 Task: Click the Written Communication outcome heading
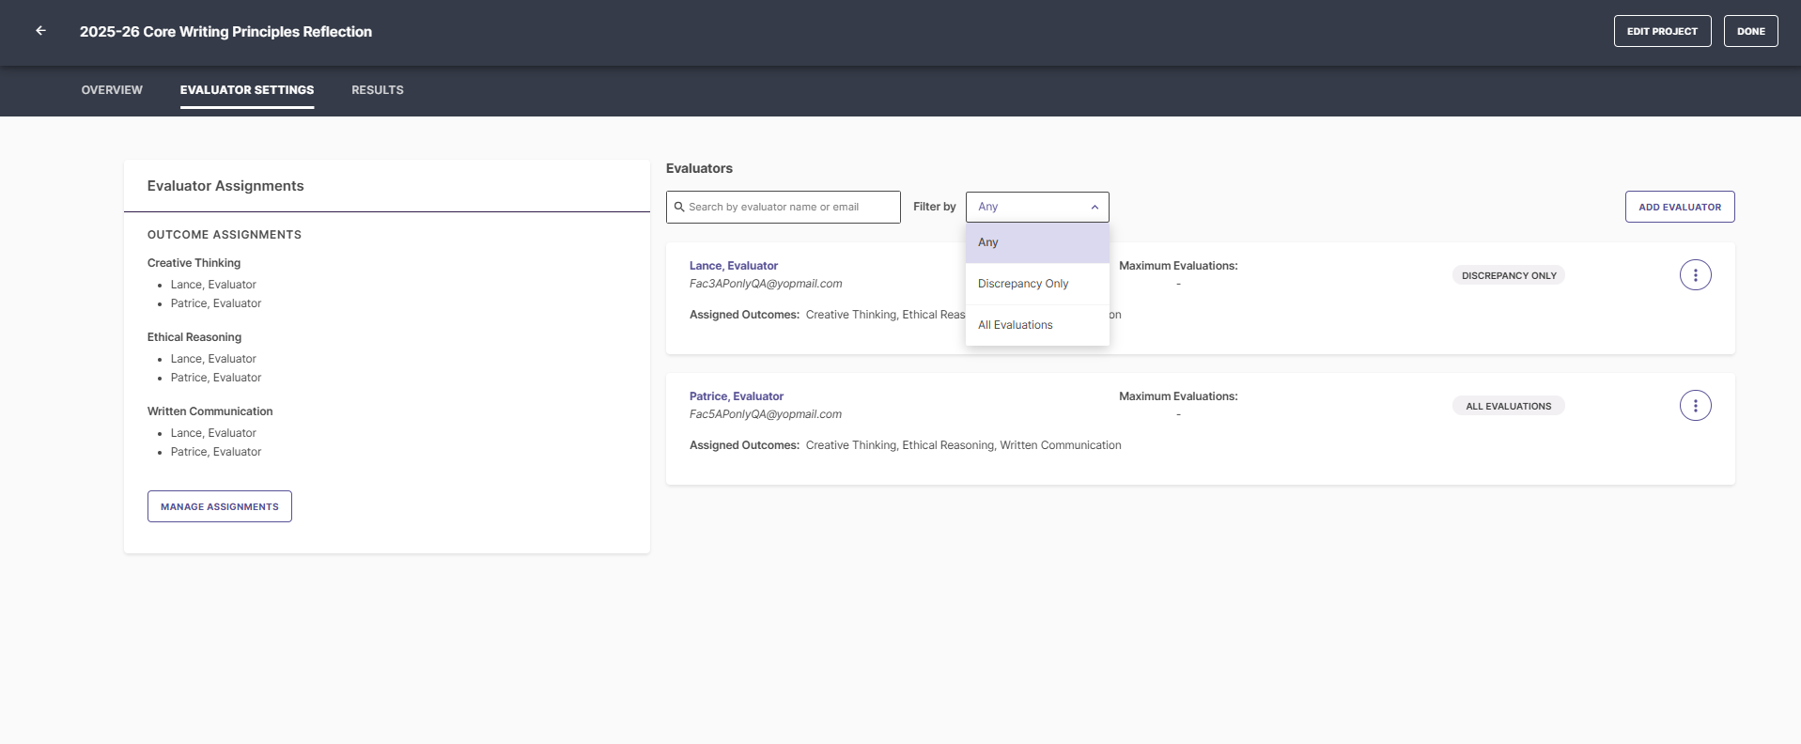pos(210,411)
